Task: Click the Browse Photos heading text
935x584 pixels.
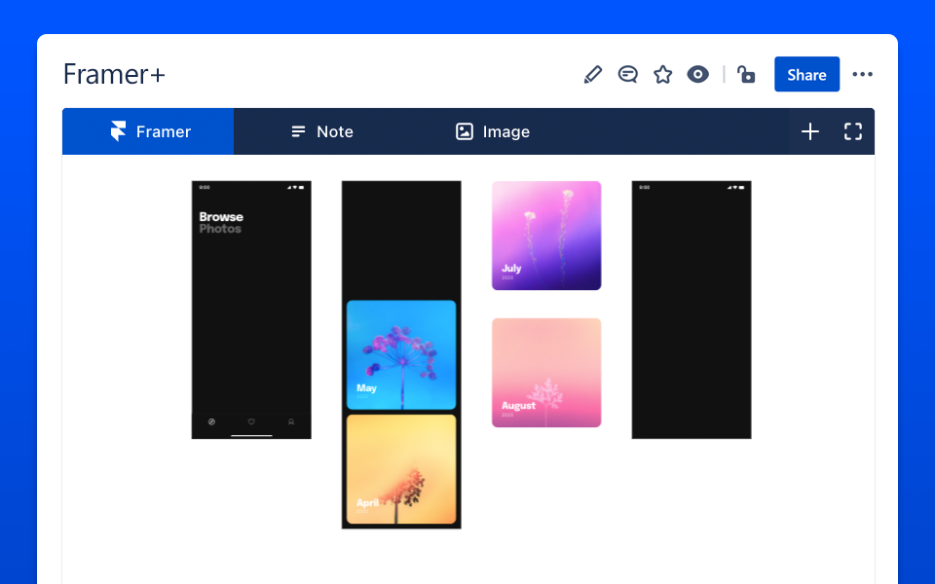Action: tap(221, 222)
